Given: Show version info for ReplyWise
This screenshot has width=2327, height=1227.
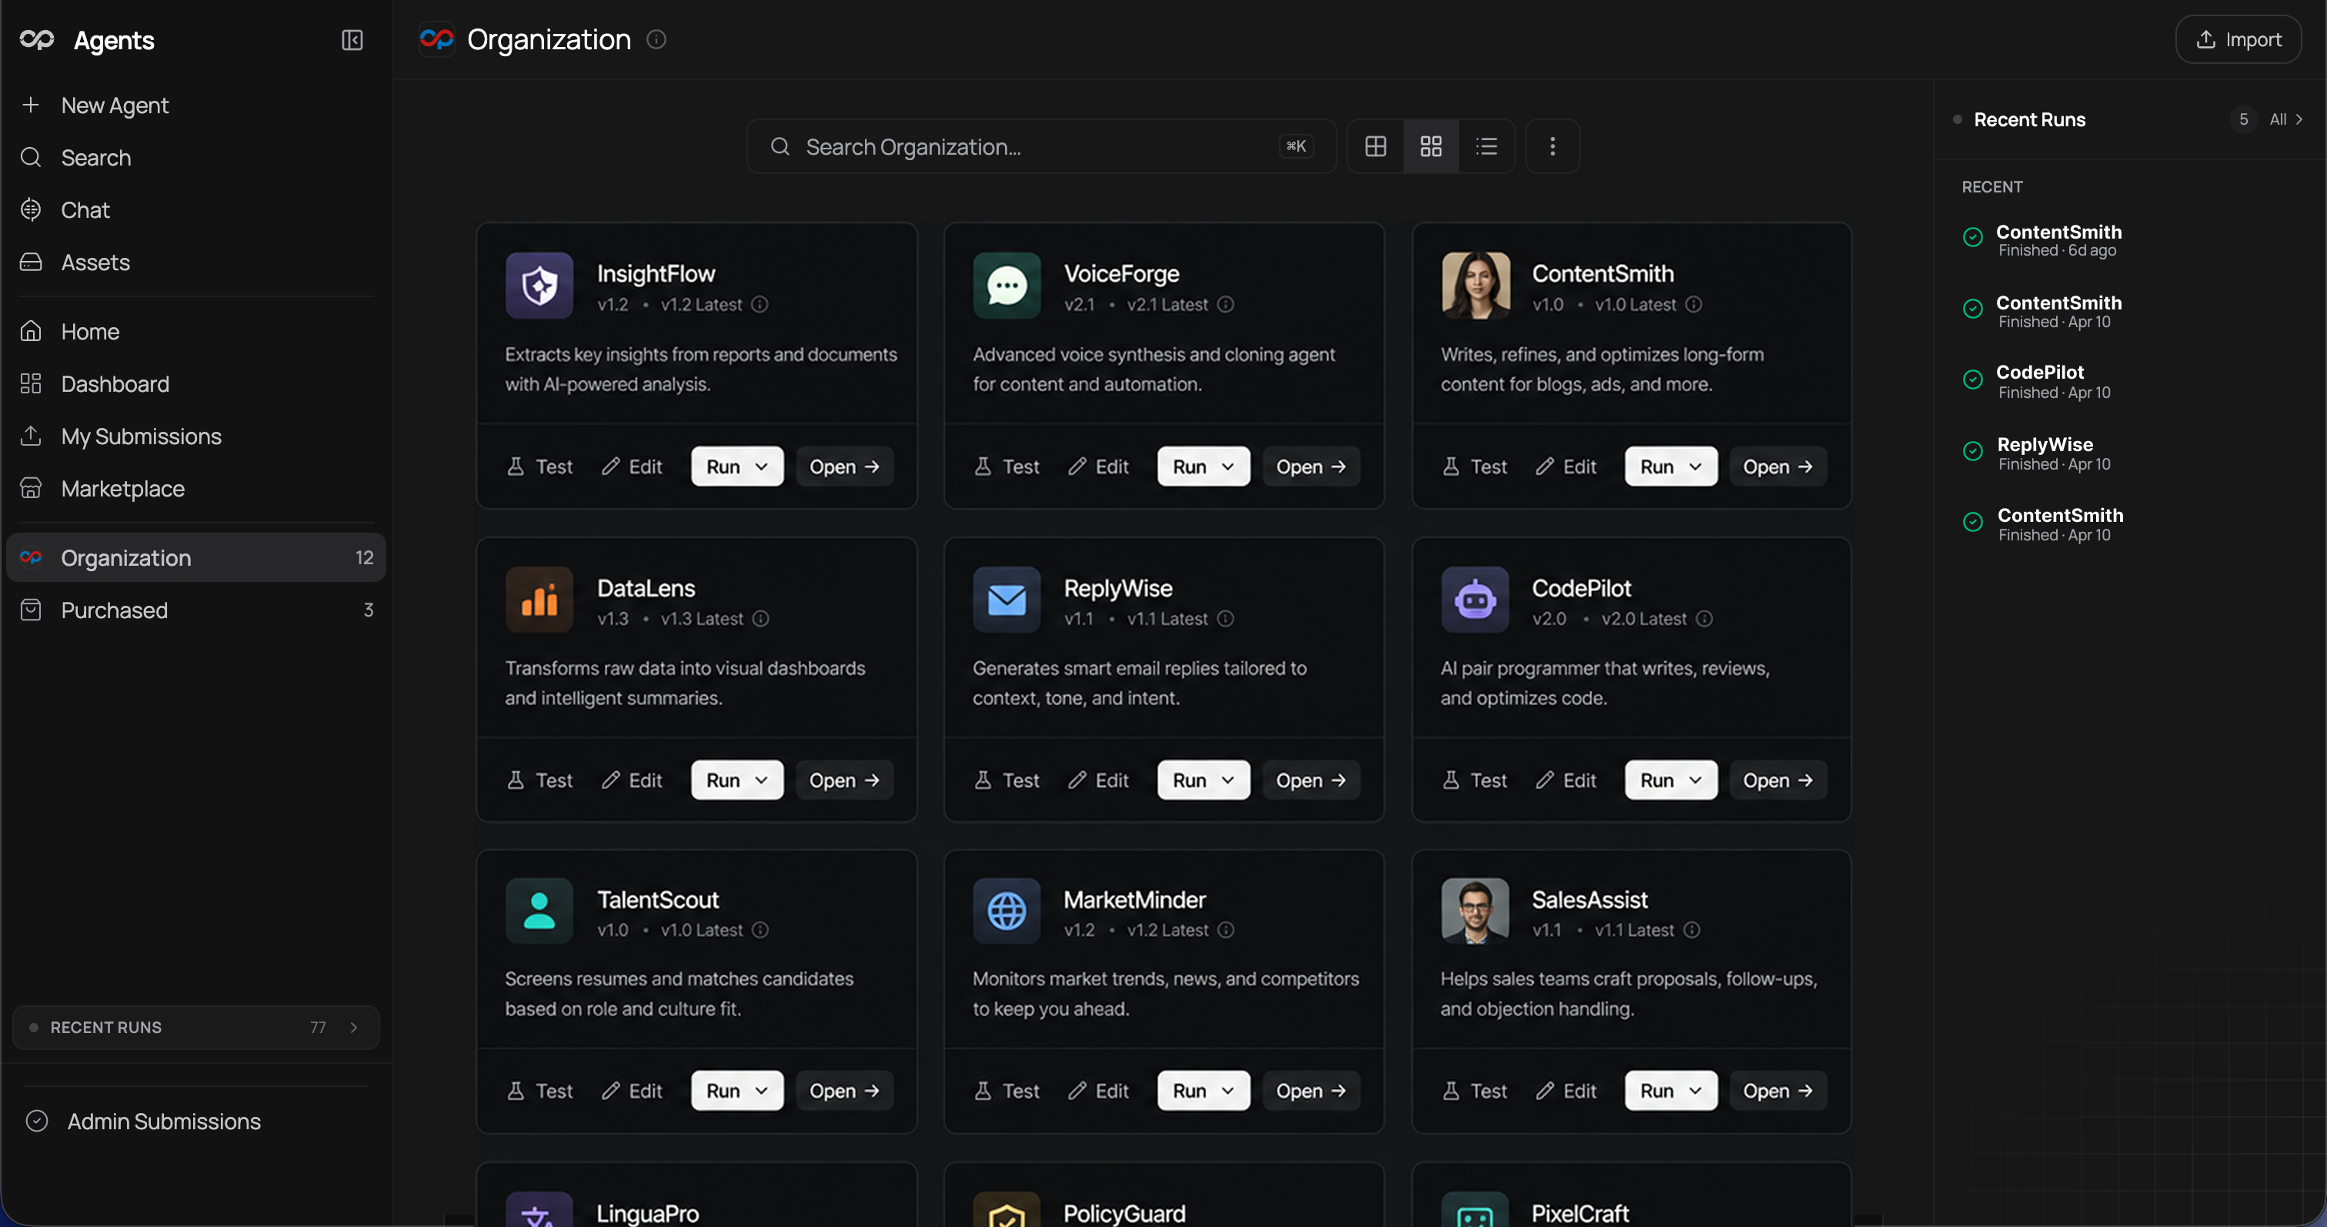Looking at the screenshot, I should [x=1226, y=619].
